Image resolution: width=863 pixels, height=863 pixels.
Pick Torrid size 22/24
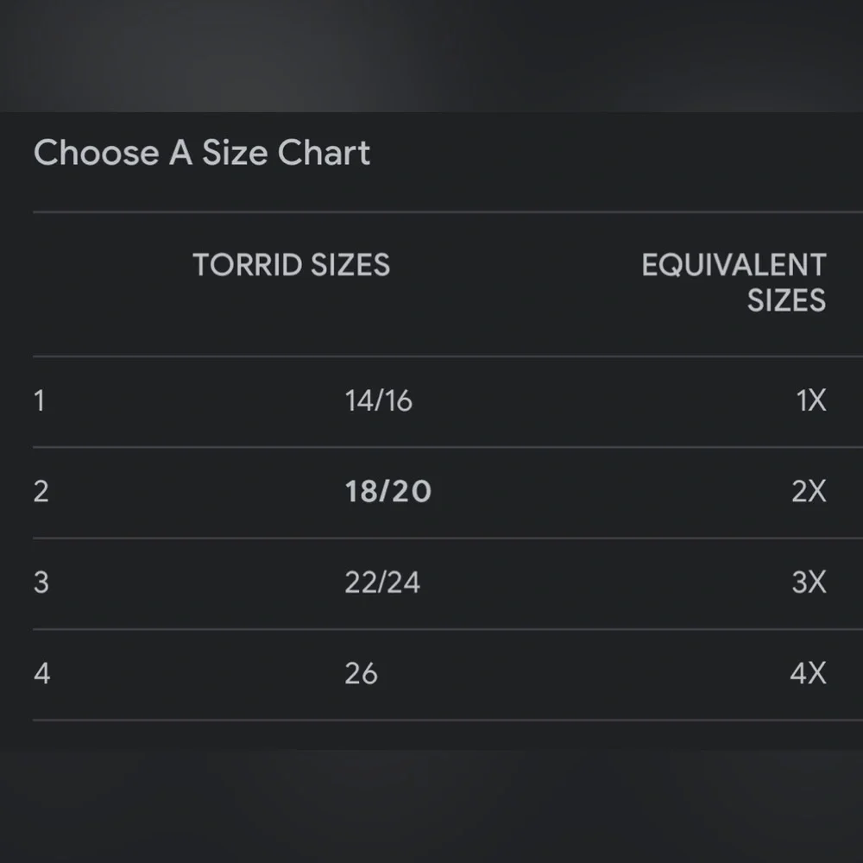(382, 583)
